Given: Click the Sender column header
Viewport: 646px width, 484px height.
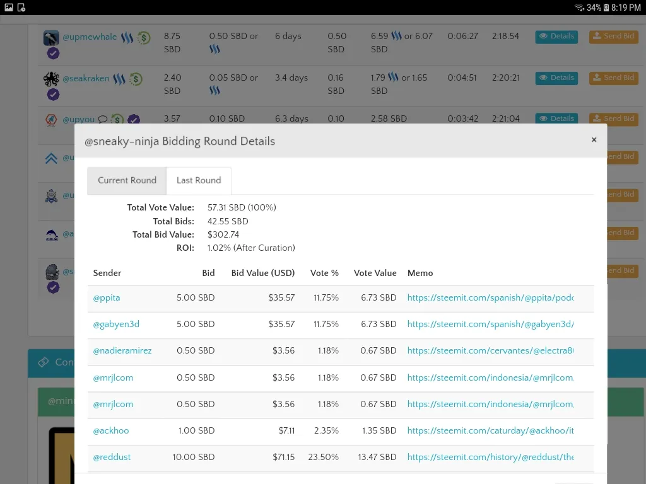Looking at the screenshot, I should (x=107, y=273).
